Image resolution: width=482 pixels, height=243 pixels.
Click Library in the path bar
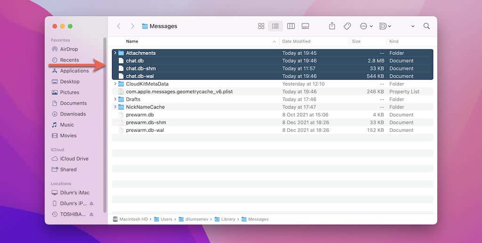pyautogui.click(x=228, y=219)
